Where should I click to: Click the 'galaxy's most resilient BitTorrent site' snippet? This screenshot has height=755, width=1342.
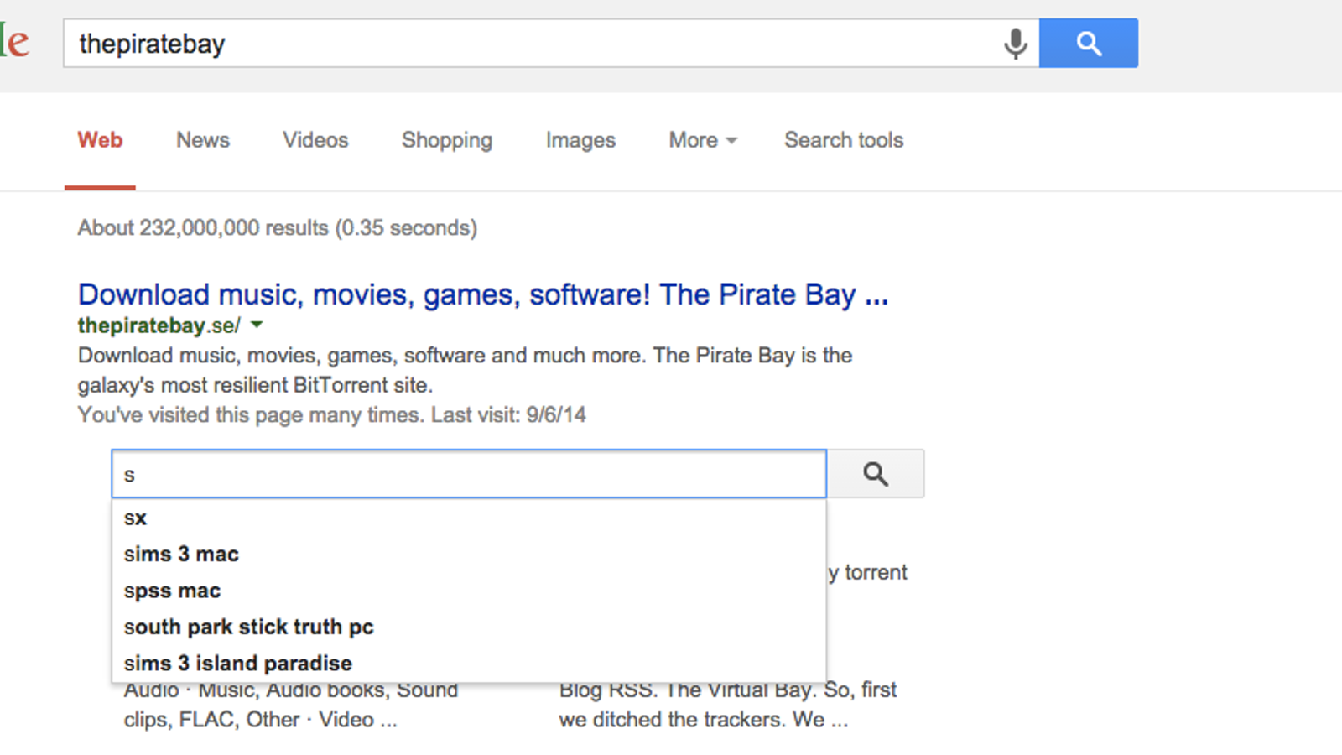click(255, 386)
